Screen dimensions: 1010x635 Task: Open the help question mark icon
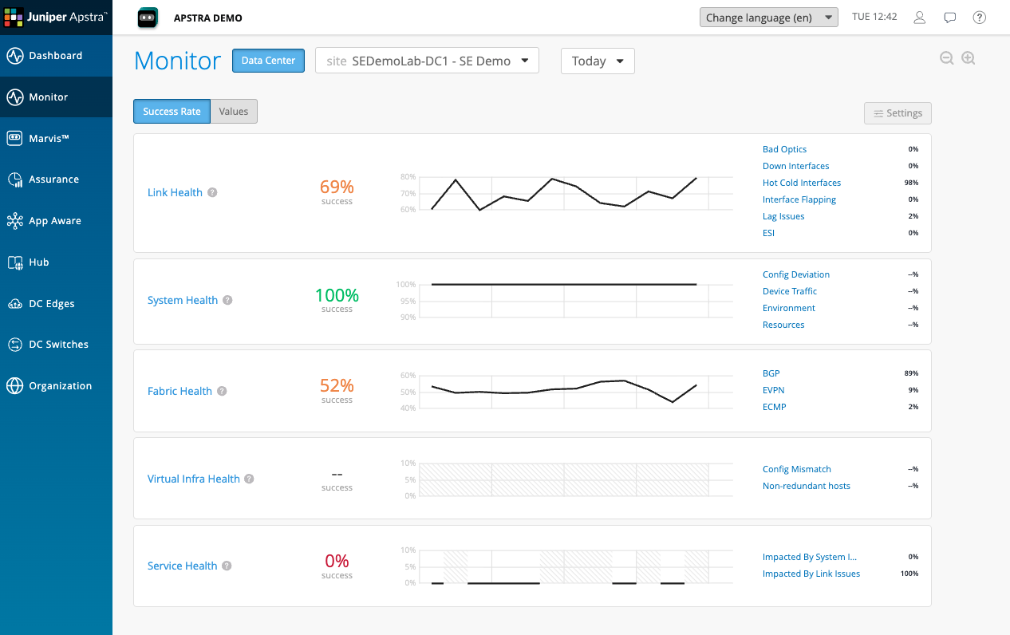[979, 17]
